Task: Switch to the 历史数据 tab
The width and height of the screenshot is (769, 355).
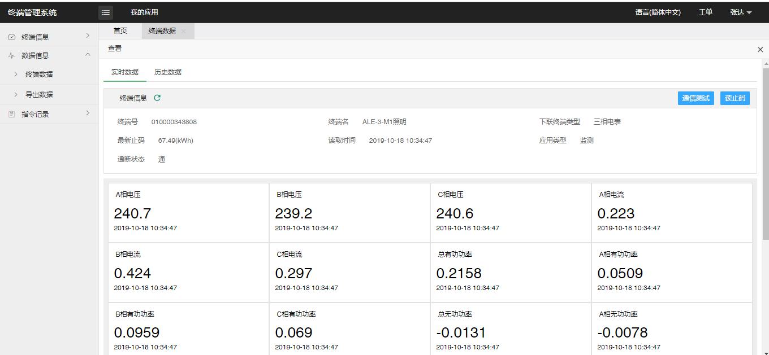Action: (168, 72)
